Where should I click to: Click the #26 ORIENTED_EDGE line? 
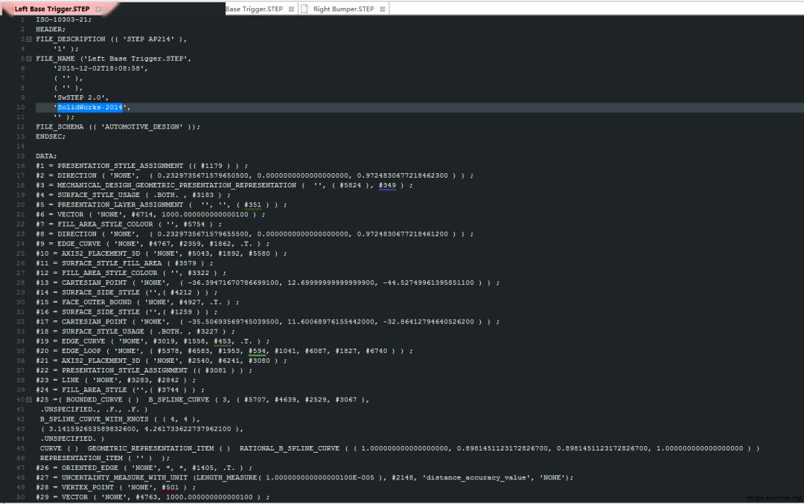tap(144, 468)
